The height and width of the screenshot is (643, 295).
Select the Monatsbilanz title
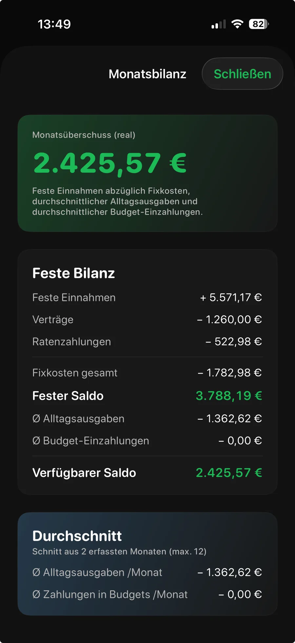click(x=147, y=74)
